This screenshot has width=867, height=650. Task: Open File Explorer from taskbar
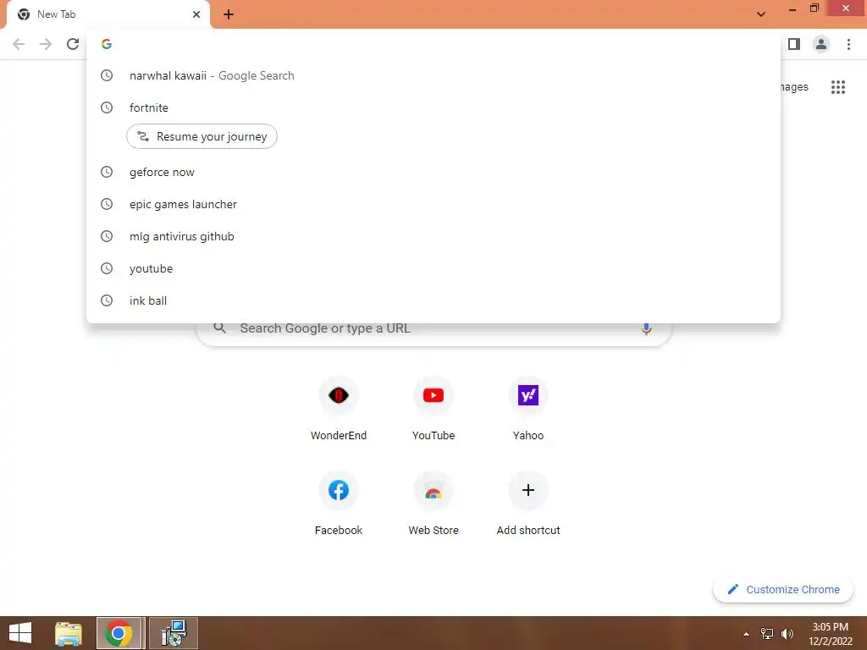pos(69,633)
